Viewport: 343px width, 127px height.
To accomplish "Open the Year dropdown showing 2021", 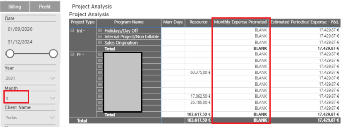I will click(31, 78).
